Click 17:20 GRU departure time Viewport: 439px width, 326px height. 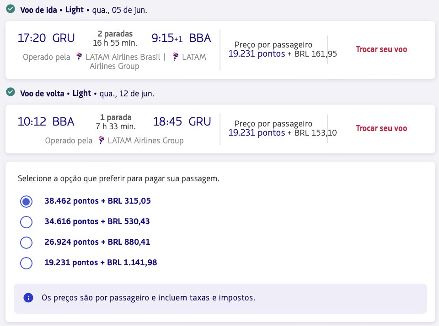[46, 38]
